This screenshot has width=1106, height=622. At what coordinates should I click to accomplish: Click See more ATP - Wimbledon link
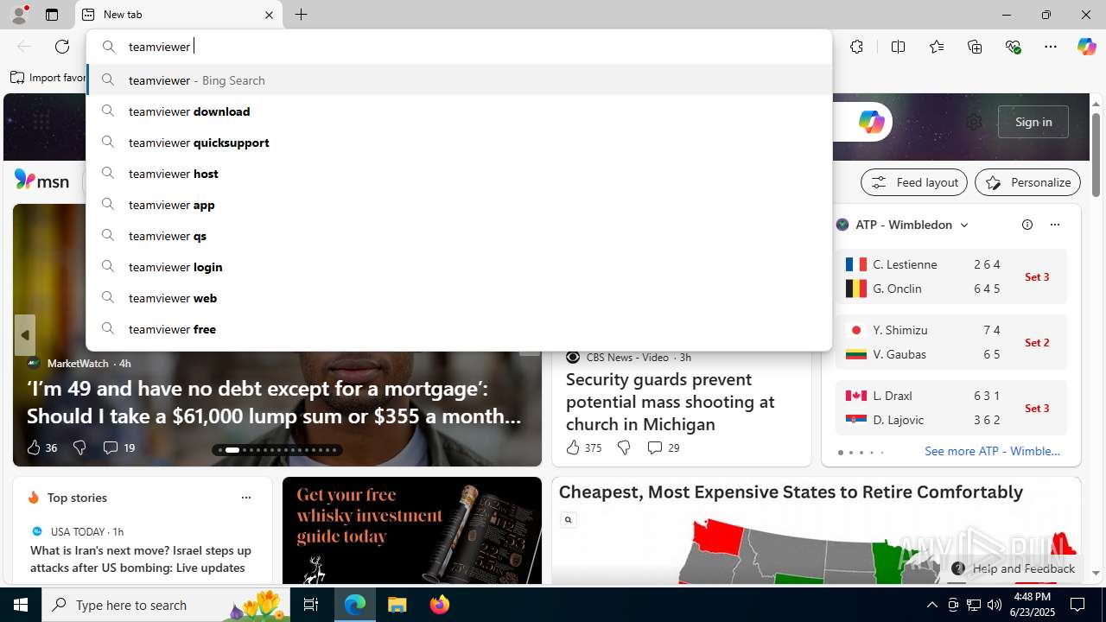point(992,451)
